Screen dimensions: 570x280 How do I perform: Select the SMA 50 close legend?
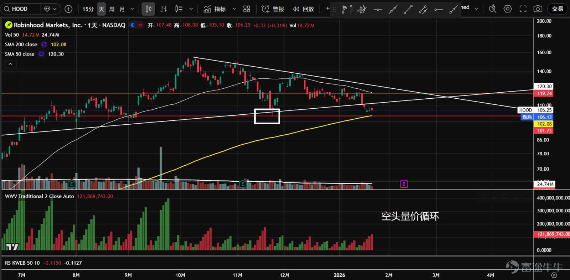pos(20,54)
